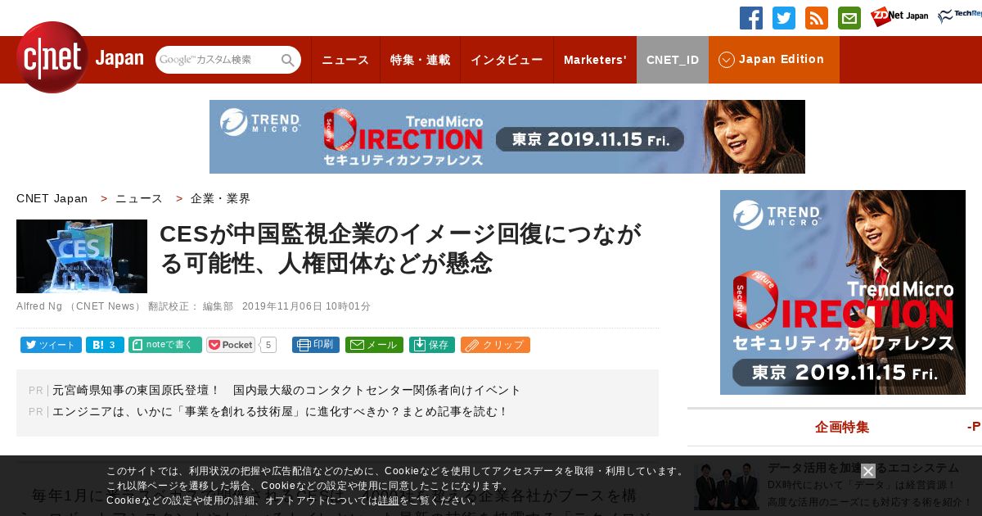Share article with ツイート button
The width and height of the screenshot is (982, 516).
(x=51, y=345)
